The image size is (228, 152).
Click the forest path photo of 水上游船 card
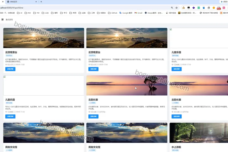[199, 133]
